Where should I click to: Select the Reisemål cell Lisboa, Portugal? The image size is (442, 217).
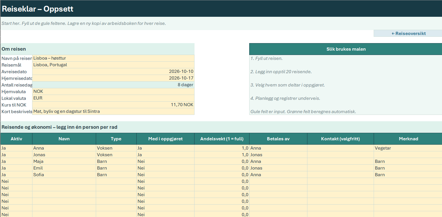[x=113, y=65]
